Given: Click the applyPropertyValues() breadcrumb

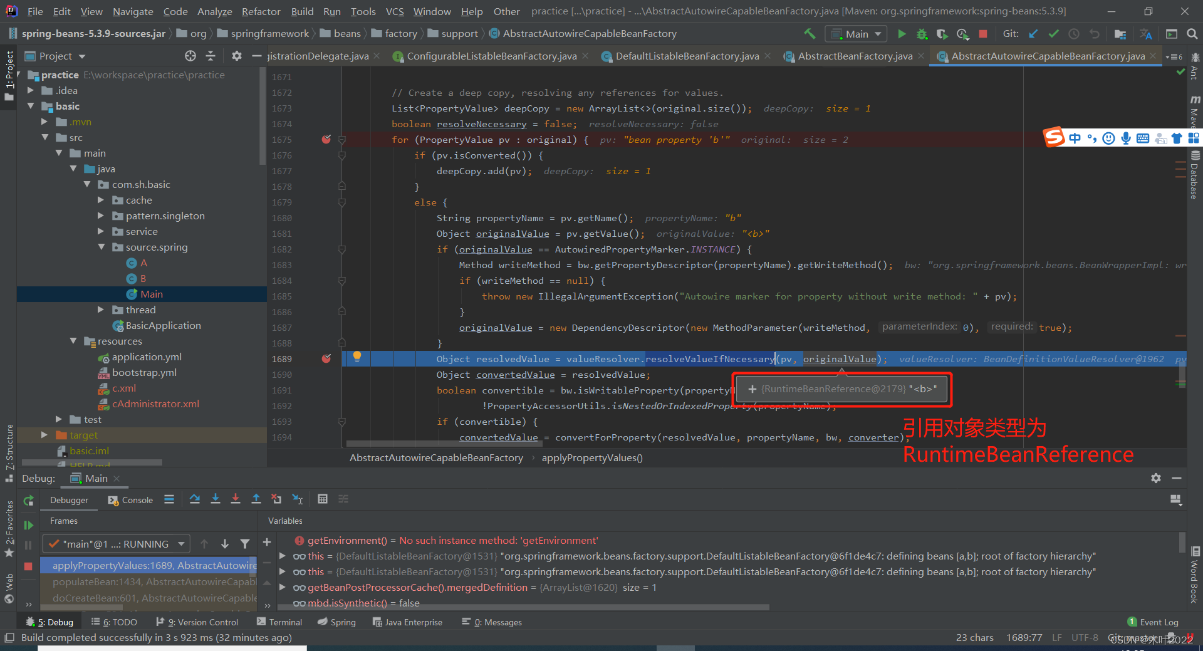Looking at the screenshot, I should tap(592, 458).
